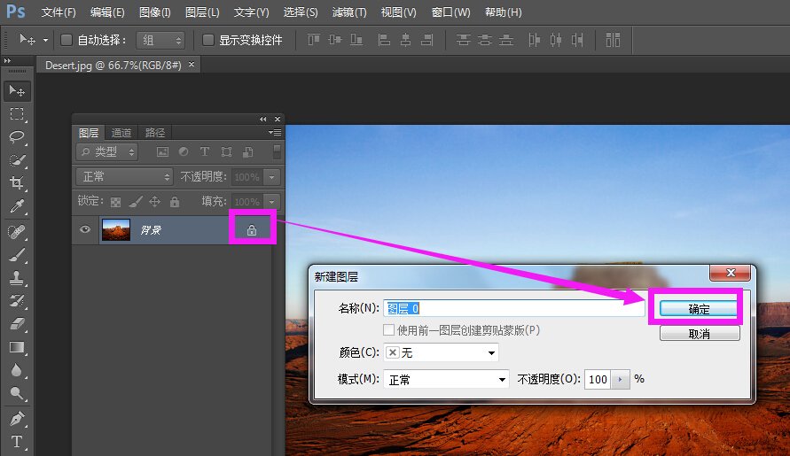Select the Crop tool
Viewport: 790px width, 456px height.
(x=17, y=183)
